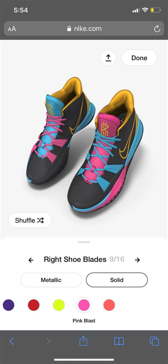Reload the nike.com page
Image resolution: width=168 pixels, height=364 pixels.
click(157, 29)
